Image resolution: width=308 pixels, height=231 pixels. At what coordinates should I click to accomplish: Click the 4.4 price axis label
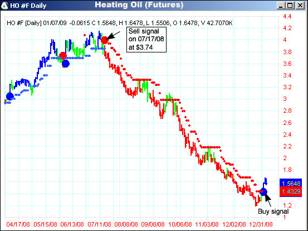[x=287, y=16]
